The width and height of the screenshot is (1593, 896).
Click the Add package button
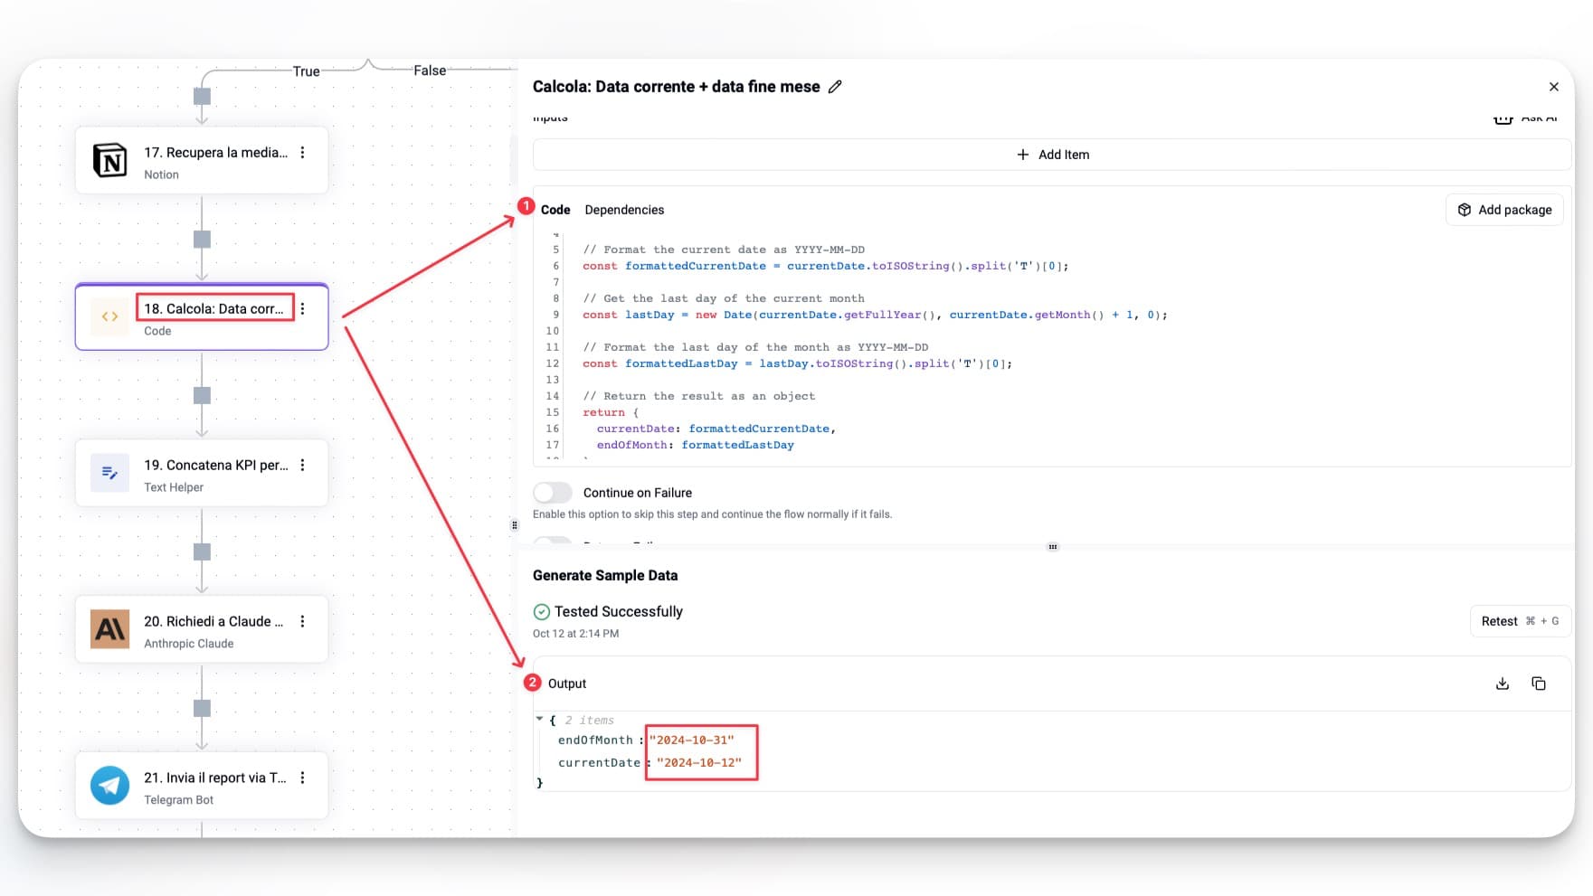pos(1505,210)
